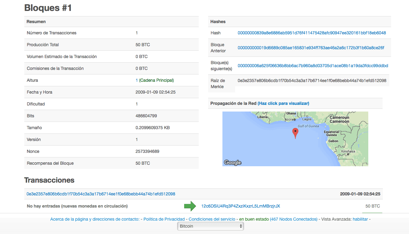Click the 'Hashes' table header
Image resolution: width=409 pixels, height=234 pixels.
click(218, 22)
